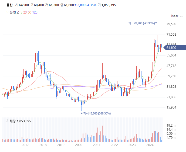The height and width of the screenshot is (152, 186).
Task: Click the 2024 year axis label
Action: [150, 145]
